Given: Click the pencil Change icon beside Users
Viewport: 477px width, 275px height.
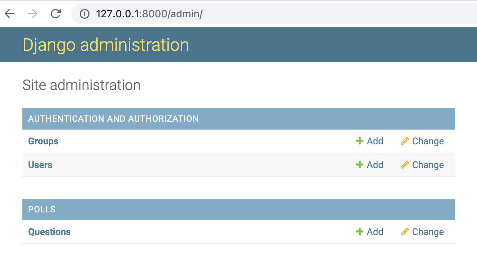Looking at the screenshot, I should pos(405,164).
